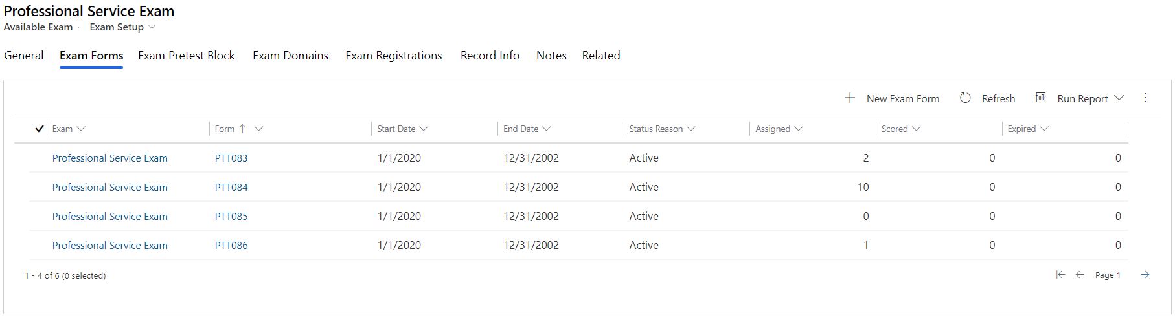Switch to the Exam Domains tab

290,56
